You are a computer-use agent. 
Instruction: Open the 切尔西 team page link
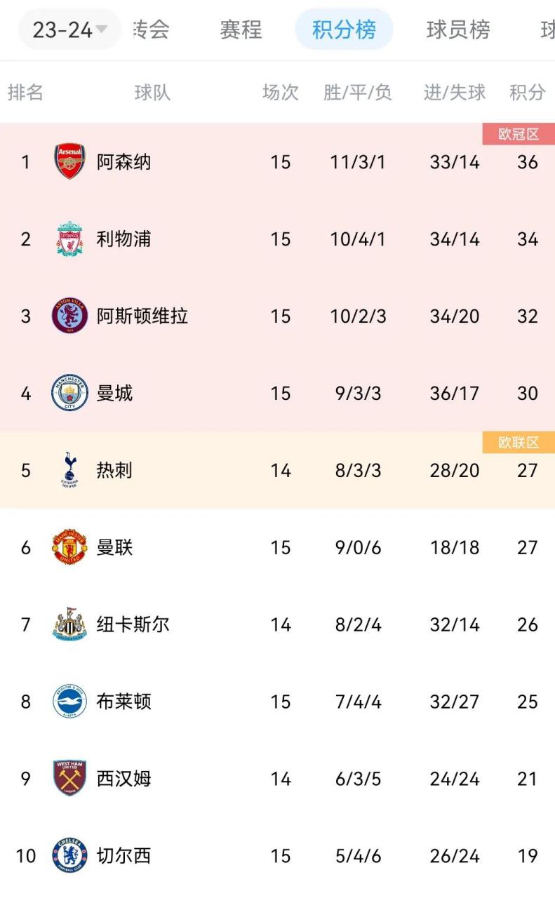(x=121, y=856)
